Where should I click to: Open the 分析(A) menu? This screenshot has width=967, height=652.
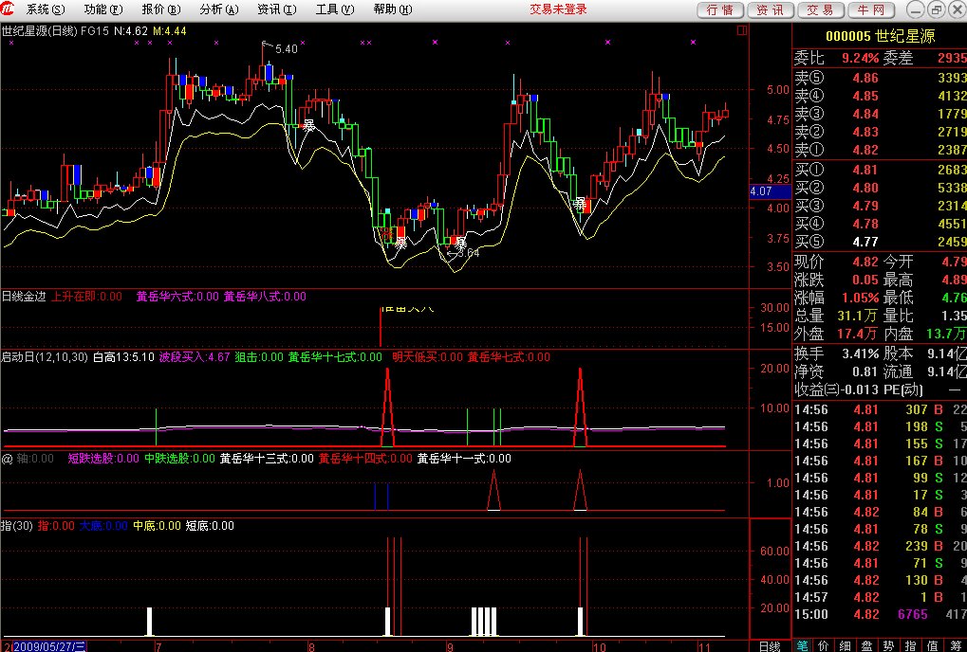click(219, 9)
